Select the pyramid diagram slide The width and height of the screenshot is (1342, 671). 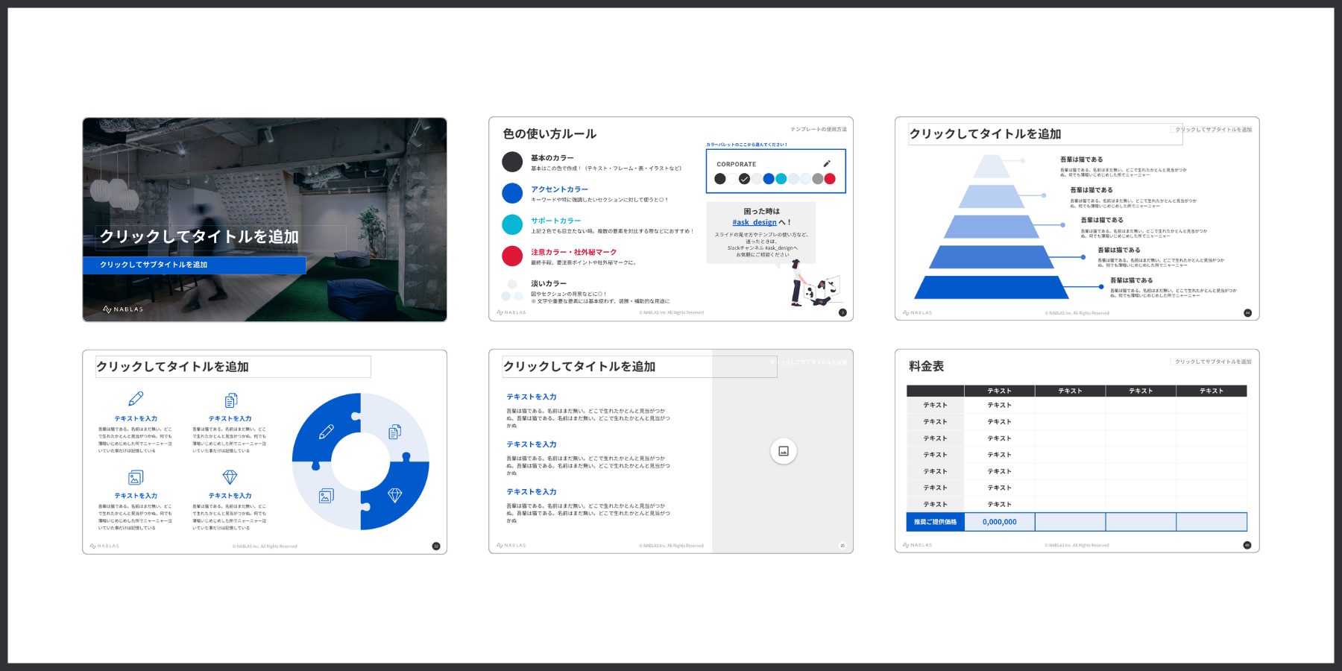(x=1077, y=218)
